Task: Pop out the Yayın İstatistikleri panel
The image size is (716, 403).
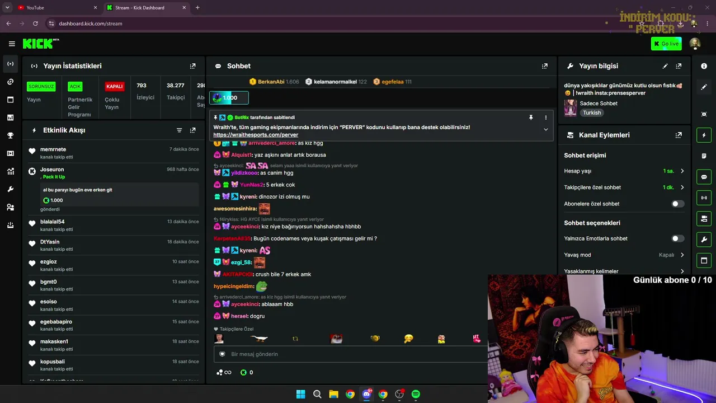Action: [x=192, y=66]
